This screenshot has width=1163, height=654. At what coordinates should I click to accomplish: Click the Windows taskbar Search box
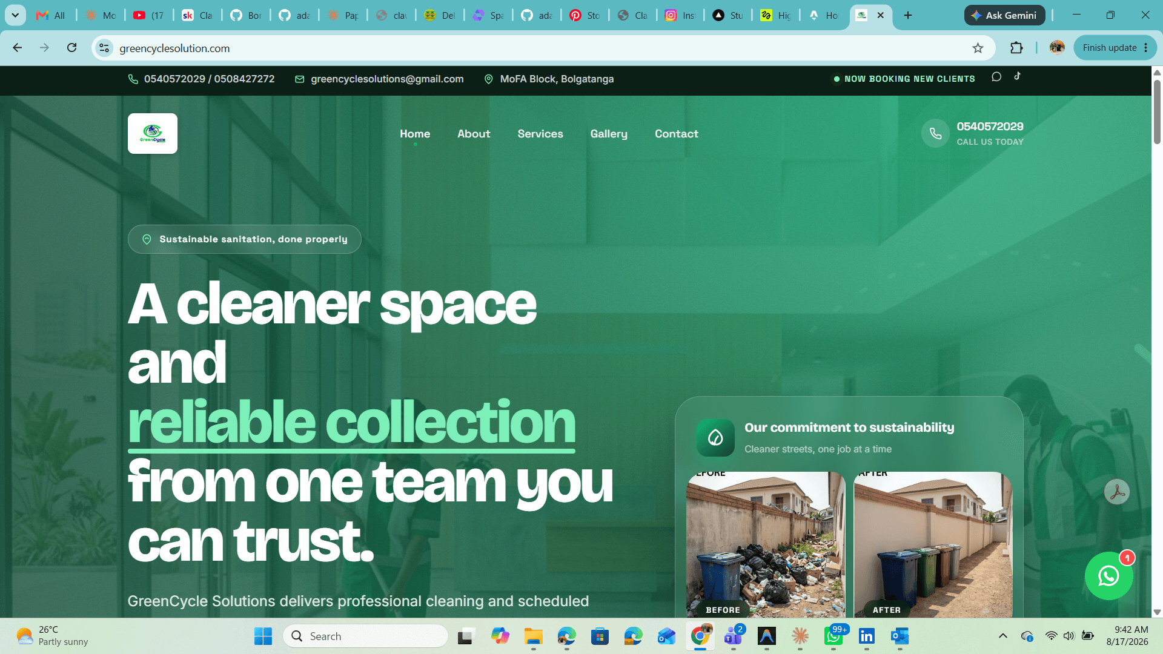tap(366, 636)
